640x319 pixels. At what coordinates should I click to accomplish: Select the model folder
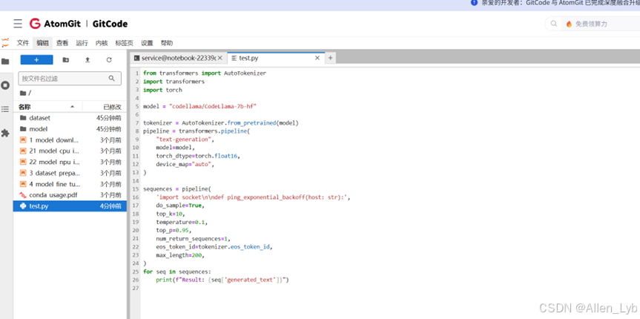(x=70, y=129)
